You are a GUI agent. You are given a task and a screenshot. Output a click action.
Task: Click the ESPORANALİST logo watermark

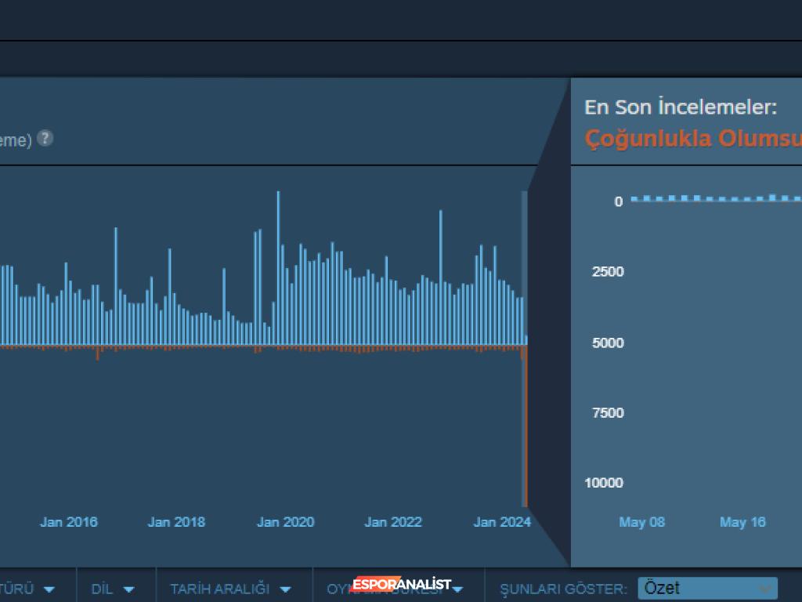402,583
